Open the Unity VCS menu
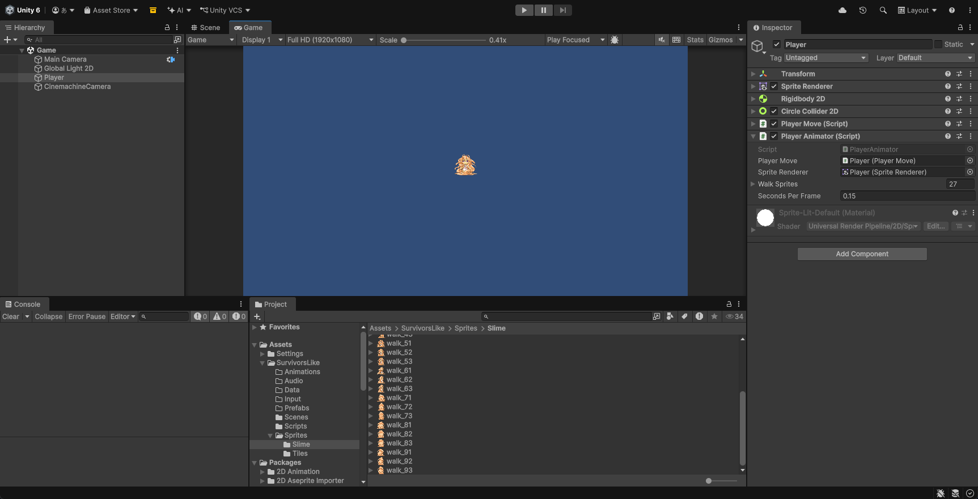 coord(225,10)
